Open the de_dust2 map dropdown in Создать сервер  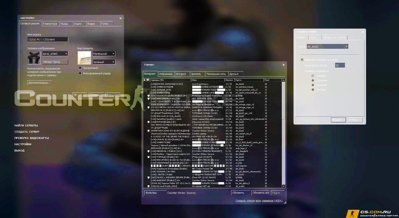(327, 47)
